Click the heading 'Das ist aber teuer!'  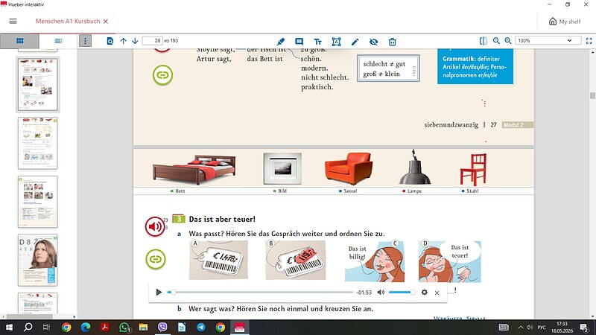pyautogui.click(x=222, y=219)
